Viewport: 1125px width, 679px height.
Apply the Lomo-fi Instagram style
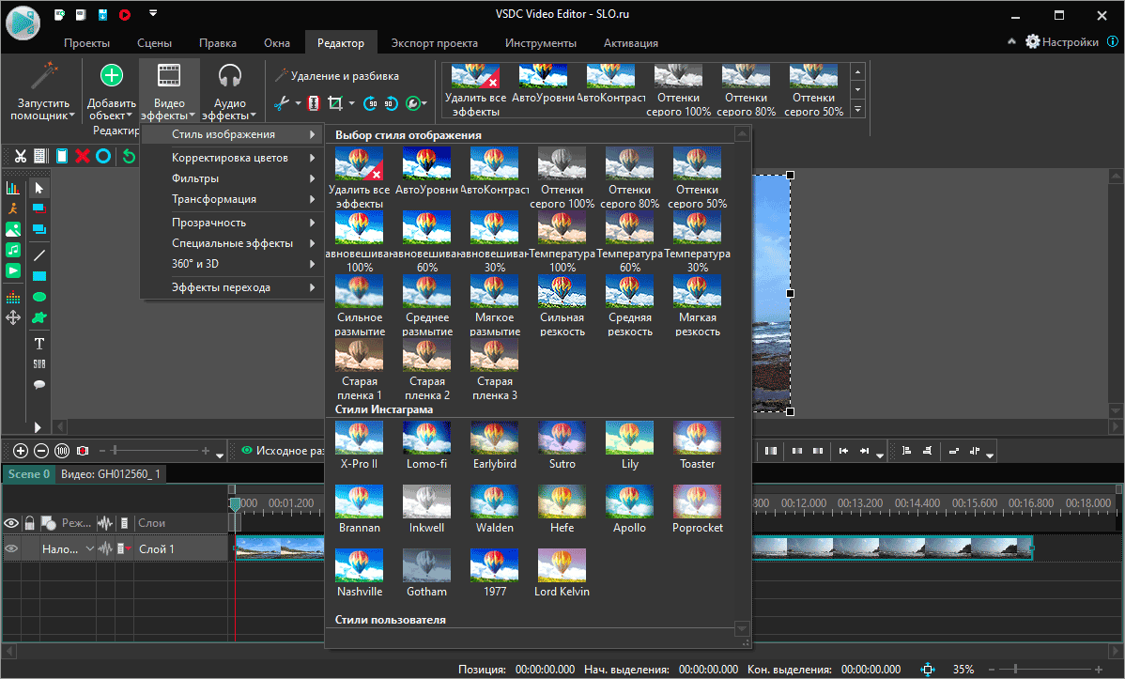tap(427, 445)
